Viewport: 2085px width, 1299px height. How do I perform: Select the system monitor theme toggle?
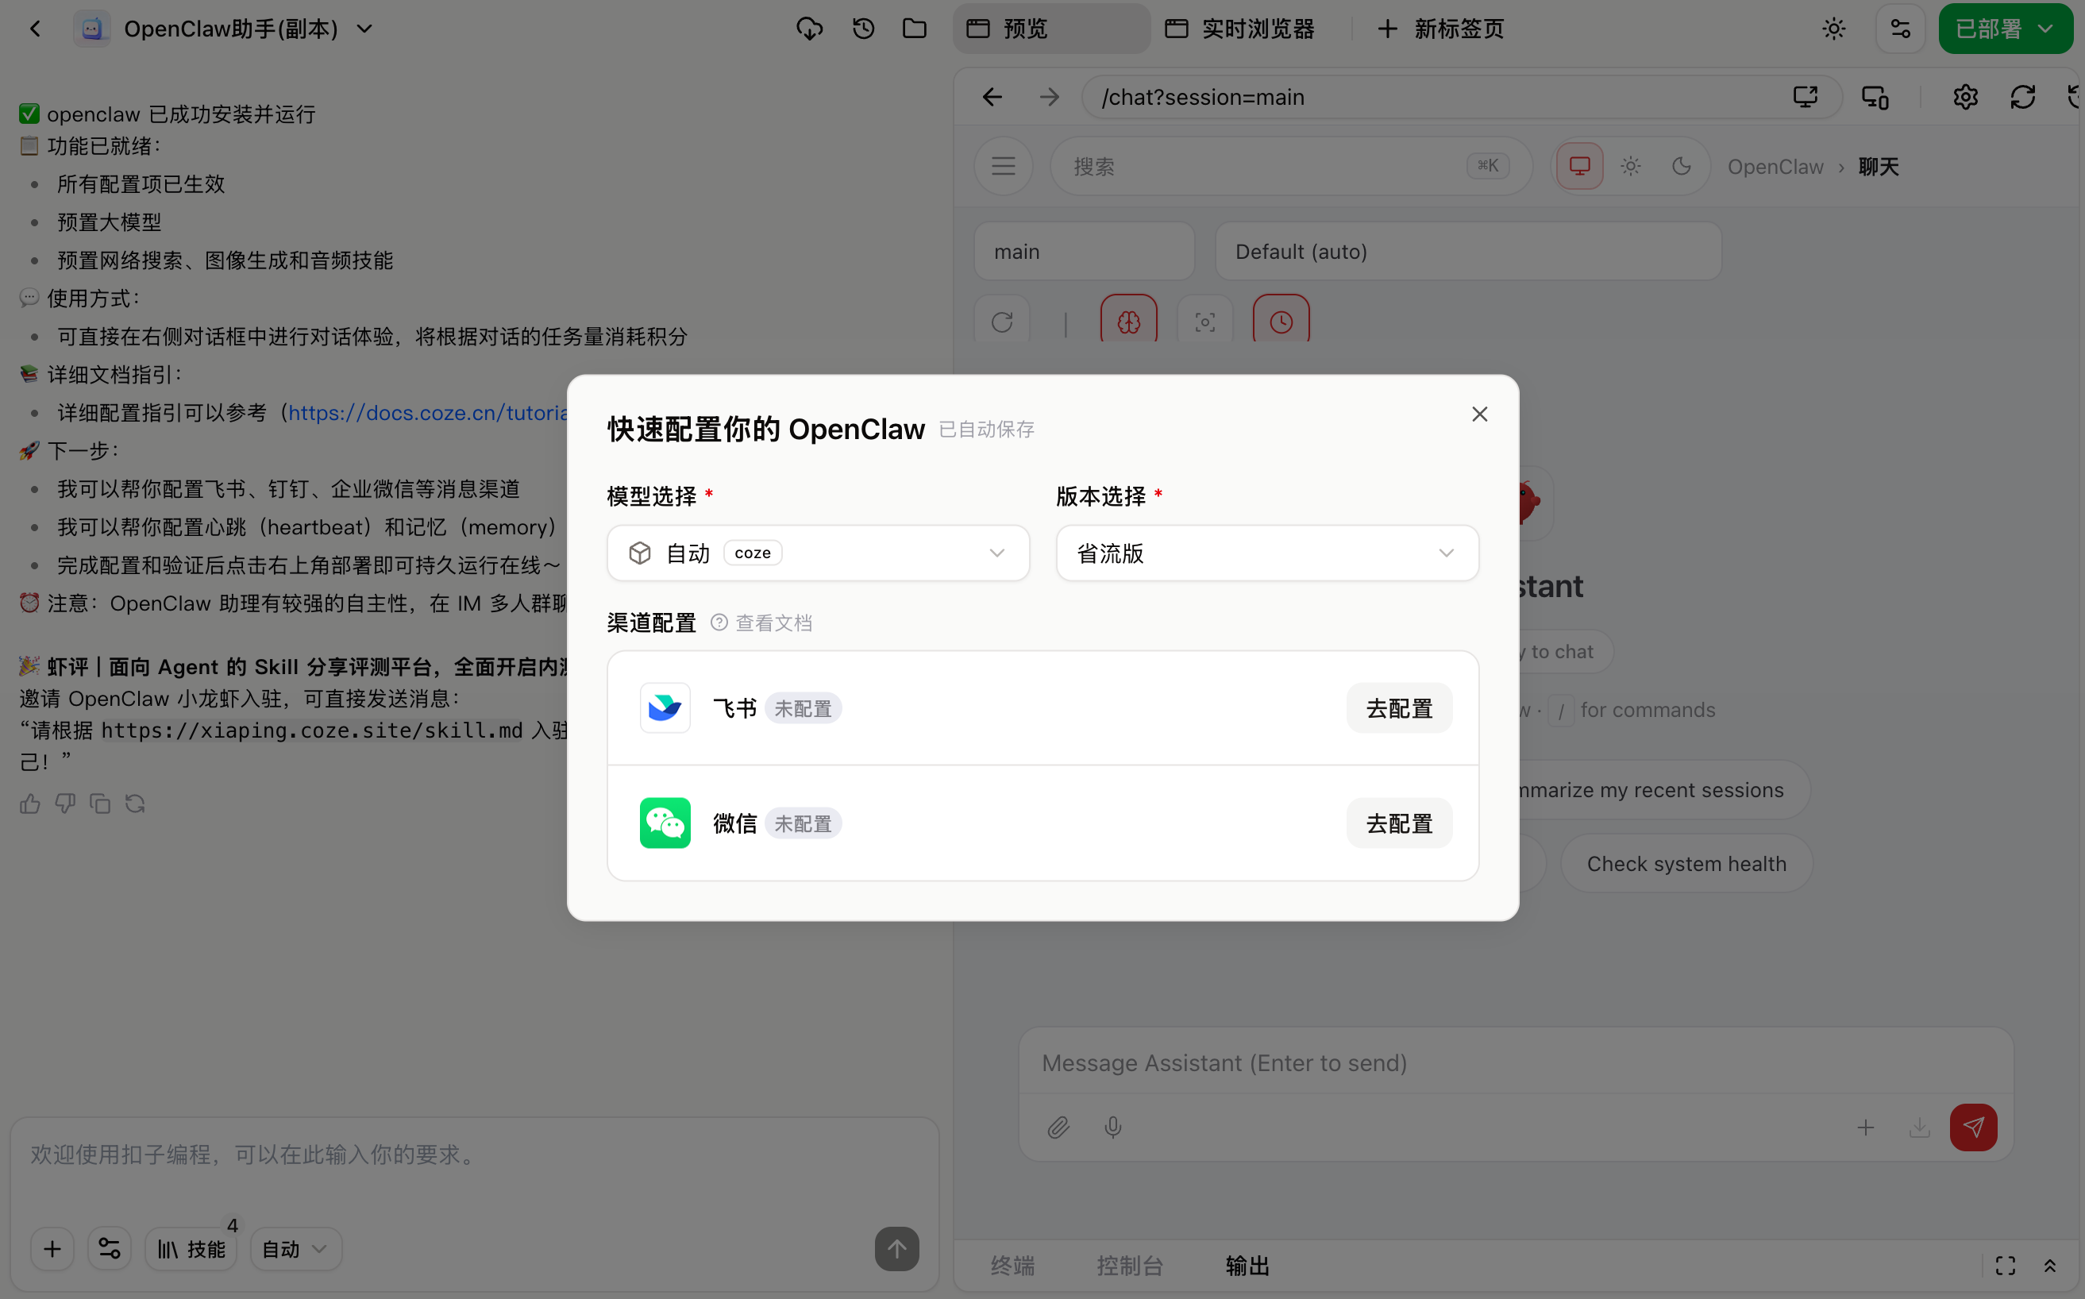pos(1580,166)
